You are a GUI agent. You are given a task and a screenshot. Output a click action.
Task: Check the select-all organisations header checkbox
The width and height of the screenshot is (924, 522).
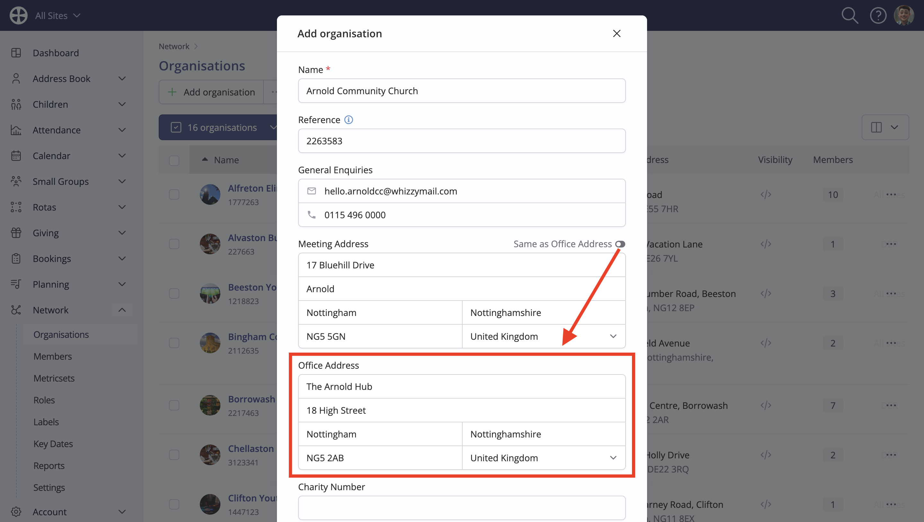coord(174,160)
